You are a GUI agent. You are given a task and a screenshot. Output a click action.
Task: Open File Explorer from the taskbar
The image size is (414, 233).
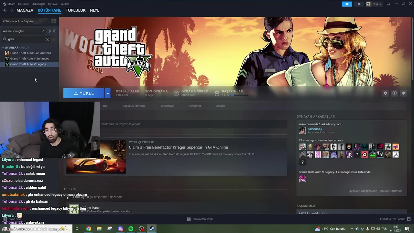99,229
